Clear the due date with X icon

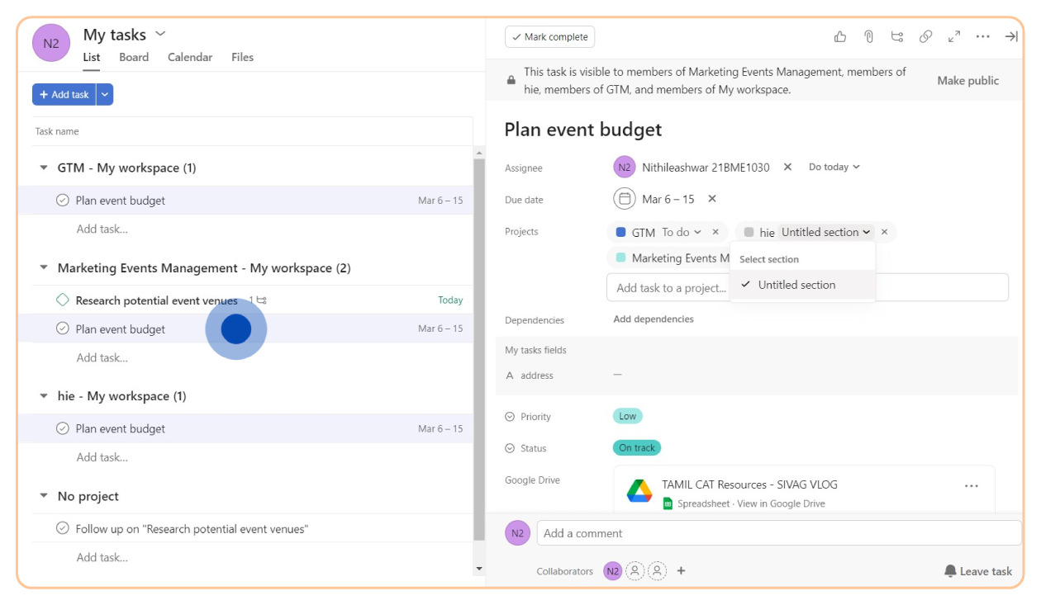[x=712, y=199]
